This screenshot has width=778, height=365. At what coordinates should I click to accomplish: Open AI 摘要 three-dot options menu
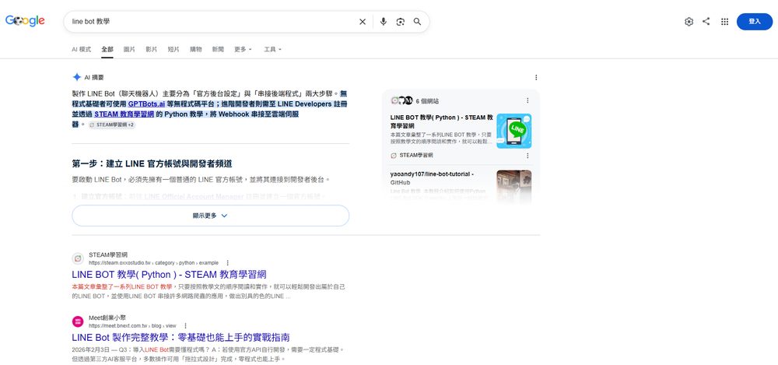pos(536,78)
